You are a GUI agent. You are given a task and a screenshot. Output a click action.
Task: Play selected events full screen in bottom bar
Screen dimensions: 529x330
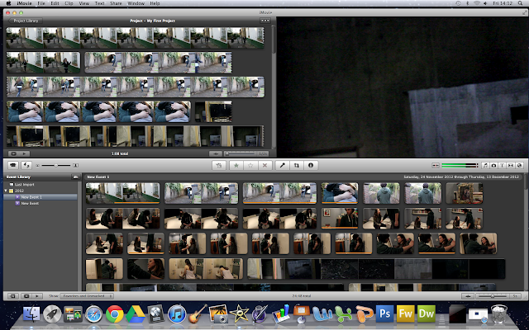click(x=26, y=296)
